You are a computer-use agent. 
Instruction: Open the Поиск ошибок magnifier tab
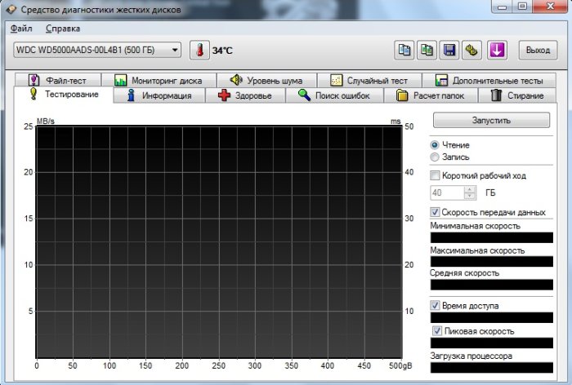(337, 95)
